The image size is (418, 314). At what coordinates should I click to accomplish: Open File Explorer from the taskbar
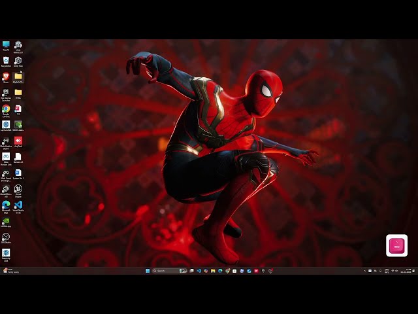(x=213, y=271)
